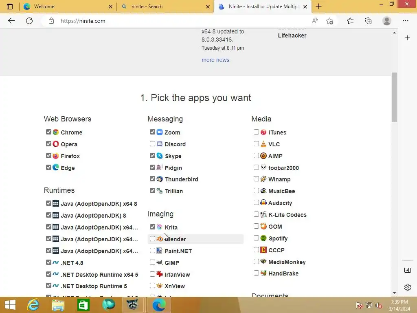This screenshot has width=417, height=313.
Task: Check the MediaMonkey checkbox
Action: coord(256,261)
